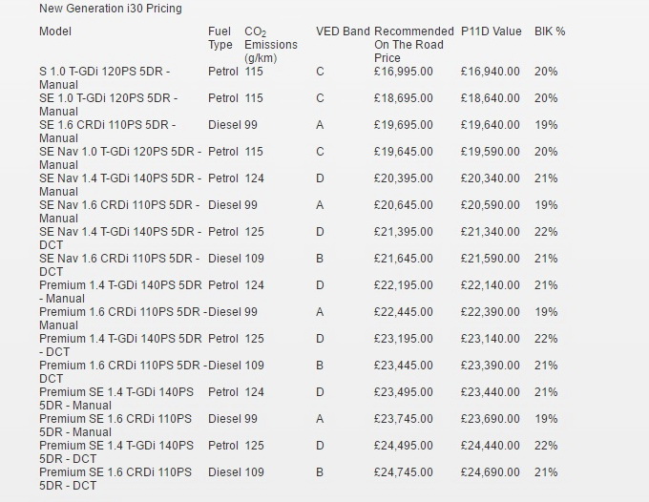Click the £18,640.00 P11D value
Screen dimensions: 649x502
[490, 98]
